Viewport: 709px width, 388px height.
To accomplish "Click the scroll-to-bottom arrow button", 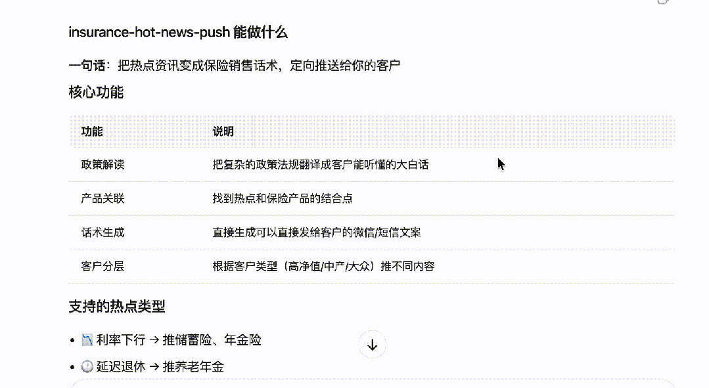I will click(372, 345).
